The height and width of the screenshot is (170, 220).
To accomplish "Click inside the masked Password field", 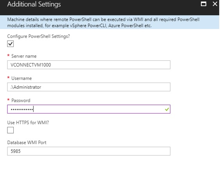I will point(89,109).
